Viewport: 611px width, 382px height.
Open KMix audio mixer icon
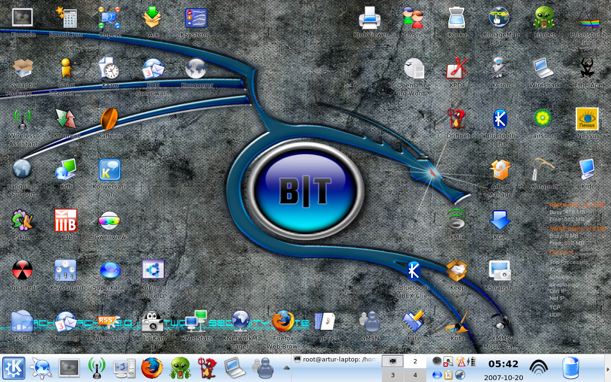[457, 220]
